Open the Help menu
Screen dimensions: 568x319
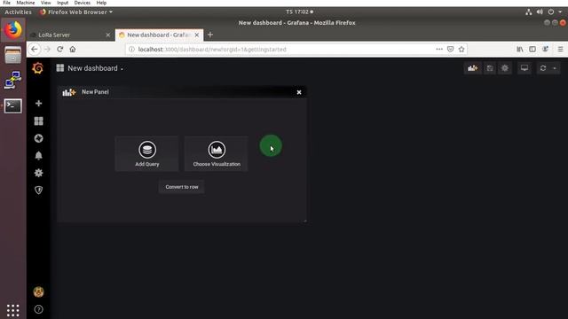point(101,3)
